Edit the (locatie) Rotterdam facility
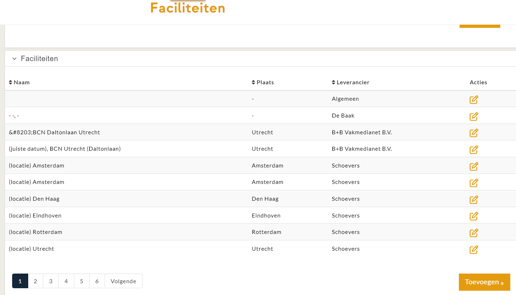This screenshot has height=295, width=516. [x=474, y=232]
